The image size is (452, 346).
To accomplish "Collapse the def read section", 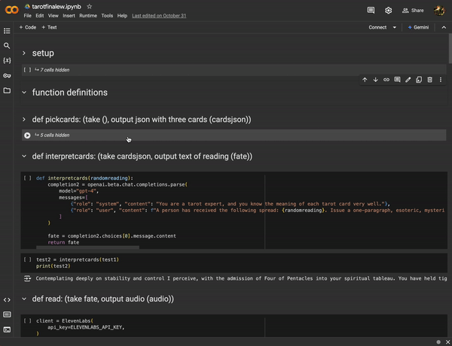I will click(24, 299).
